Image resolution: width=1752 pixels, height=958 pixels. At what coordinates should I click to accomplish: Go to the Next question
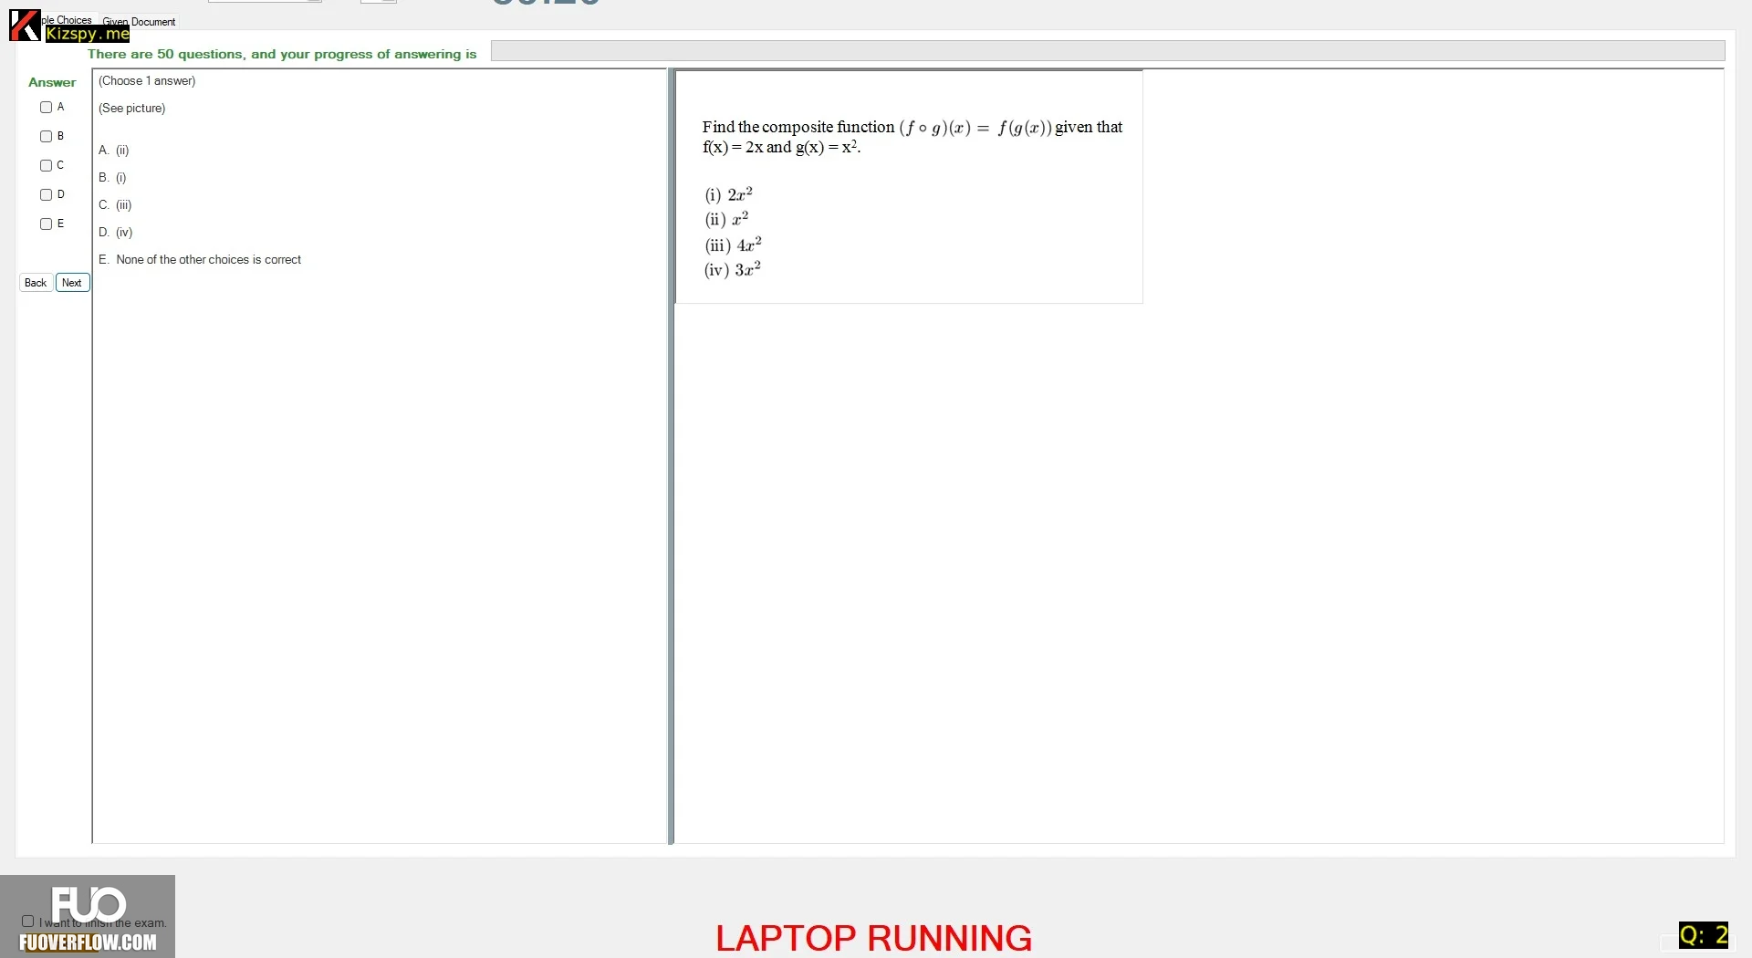72,283
